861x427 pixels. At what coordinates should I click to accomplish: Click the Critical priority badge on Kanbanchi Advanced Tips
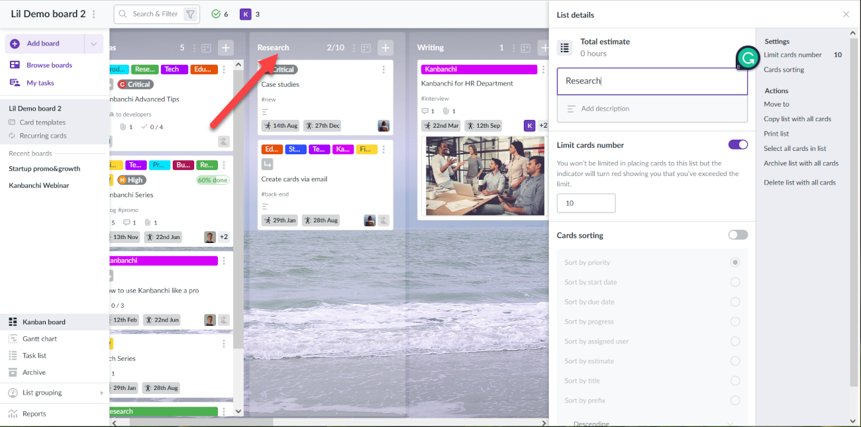(x=135, y=85)
